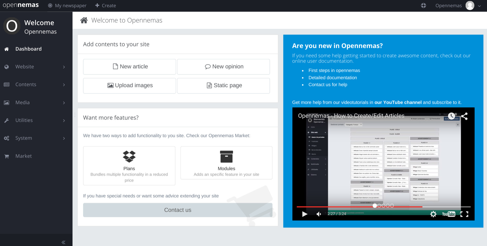Screen dimensions: 487x246
Task: Click the video progress bar scrubber
Action: point(375,206)
